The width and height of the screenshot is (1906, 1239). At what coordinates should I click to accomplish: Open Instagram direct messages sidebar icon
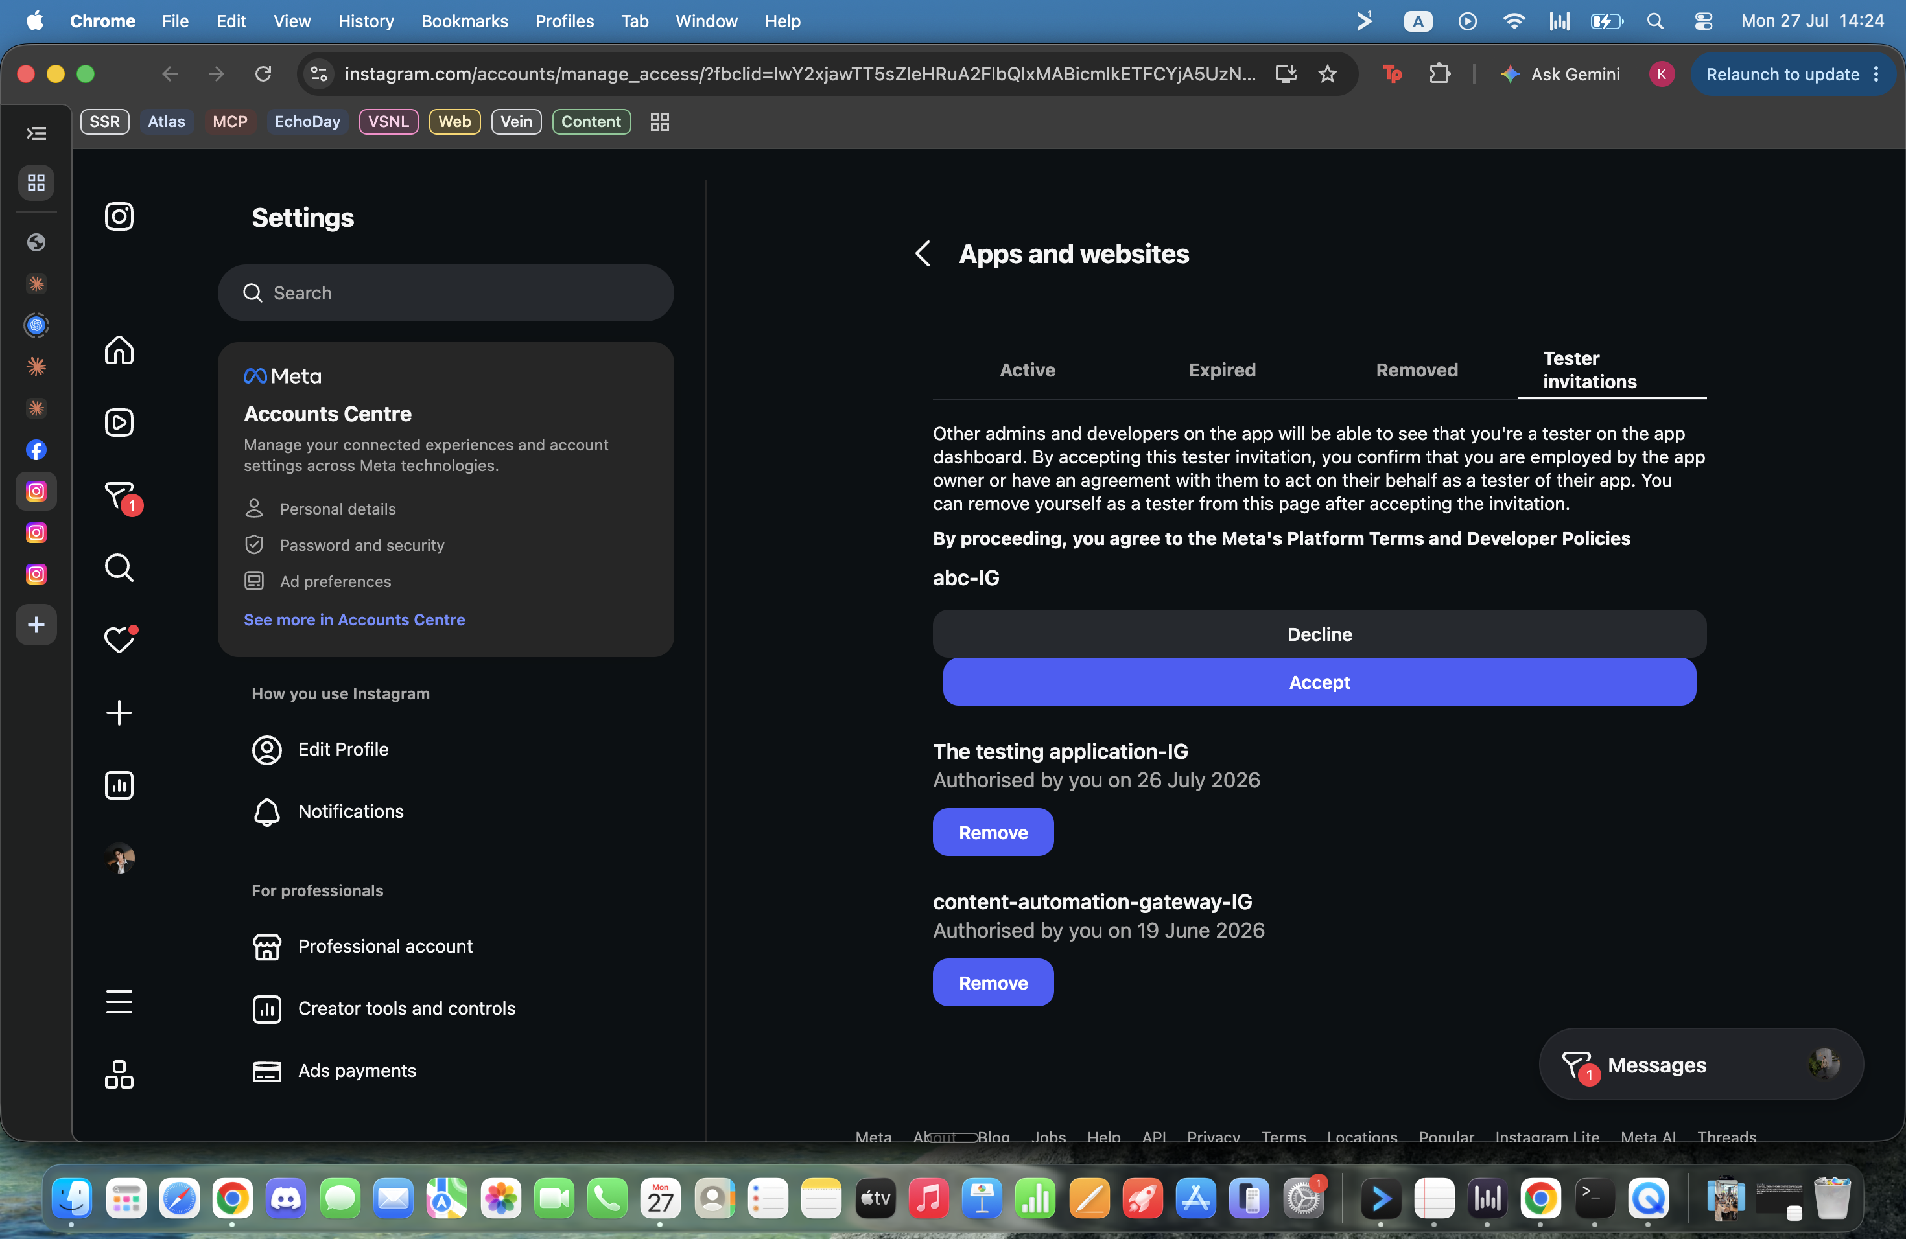point(121,496)
